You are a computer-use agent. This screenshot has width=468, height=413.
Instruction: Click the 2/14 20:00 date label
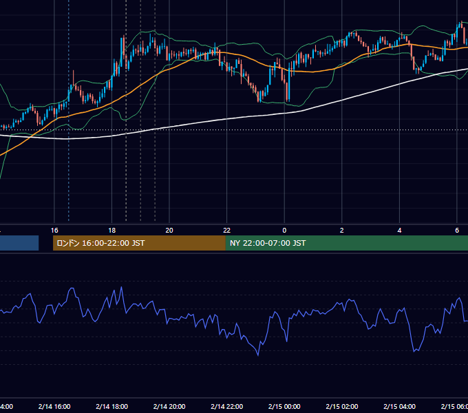[x=169, y=406]
